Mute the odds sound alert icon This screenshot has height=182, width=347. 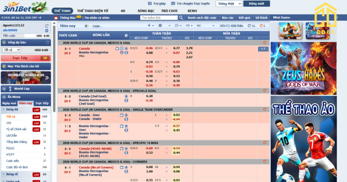(x=86, y=26)
